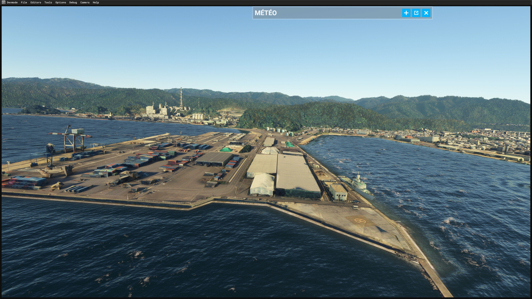The width and height of the screenshot is (532, 299).
Task: Click the helipad H marking on pier
Action: 360,221
